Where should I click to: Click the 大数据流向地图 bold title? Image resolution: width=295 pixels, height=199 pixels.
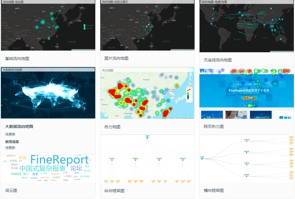pos(19,126)
